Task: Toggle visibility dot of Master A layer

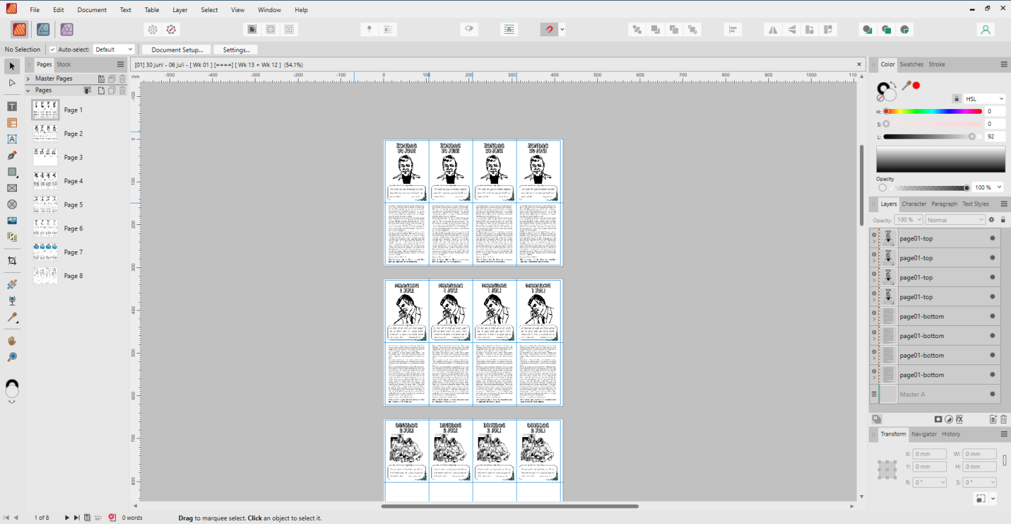Action: (x=992, y=394)
